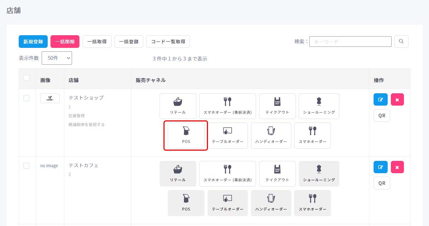Image resolution: width=429 pixels, height=226 pixels.
Task: Toggle テーブルオーダー channel for テストショップ
Action: click(227, 136)
